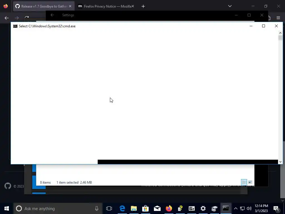Switch to the Release v1.7 GitHub tab
This screenshot has height=214, width=285.
[x=44, y=6]
